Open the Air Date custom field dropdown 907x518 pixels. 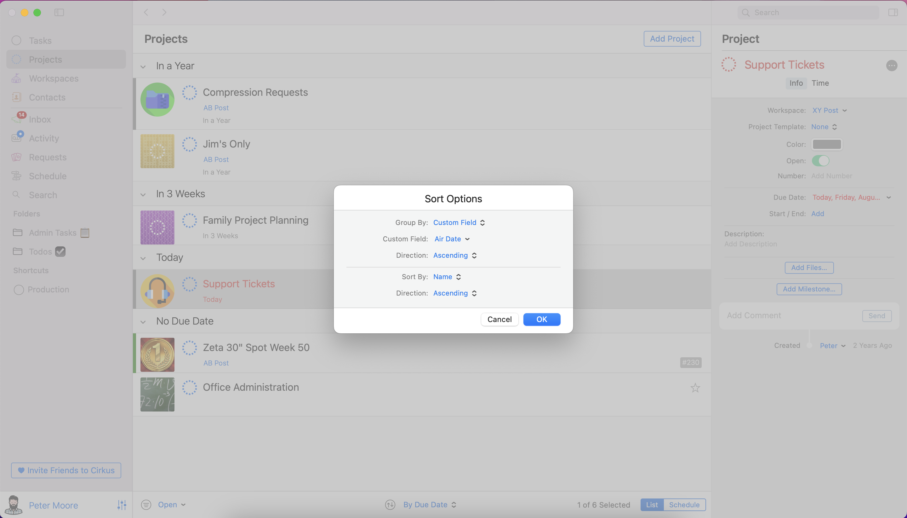(x=452, y=239)
